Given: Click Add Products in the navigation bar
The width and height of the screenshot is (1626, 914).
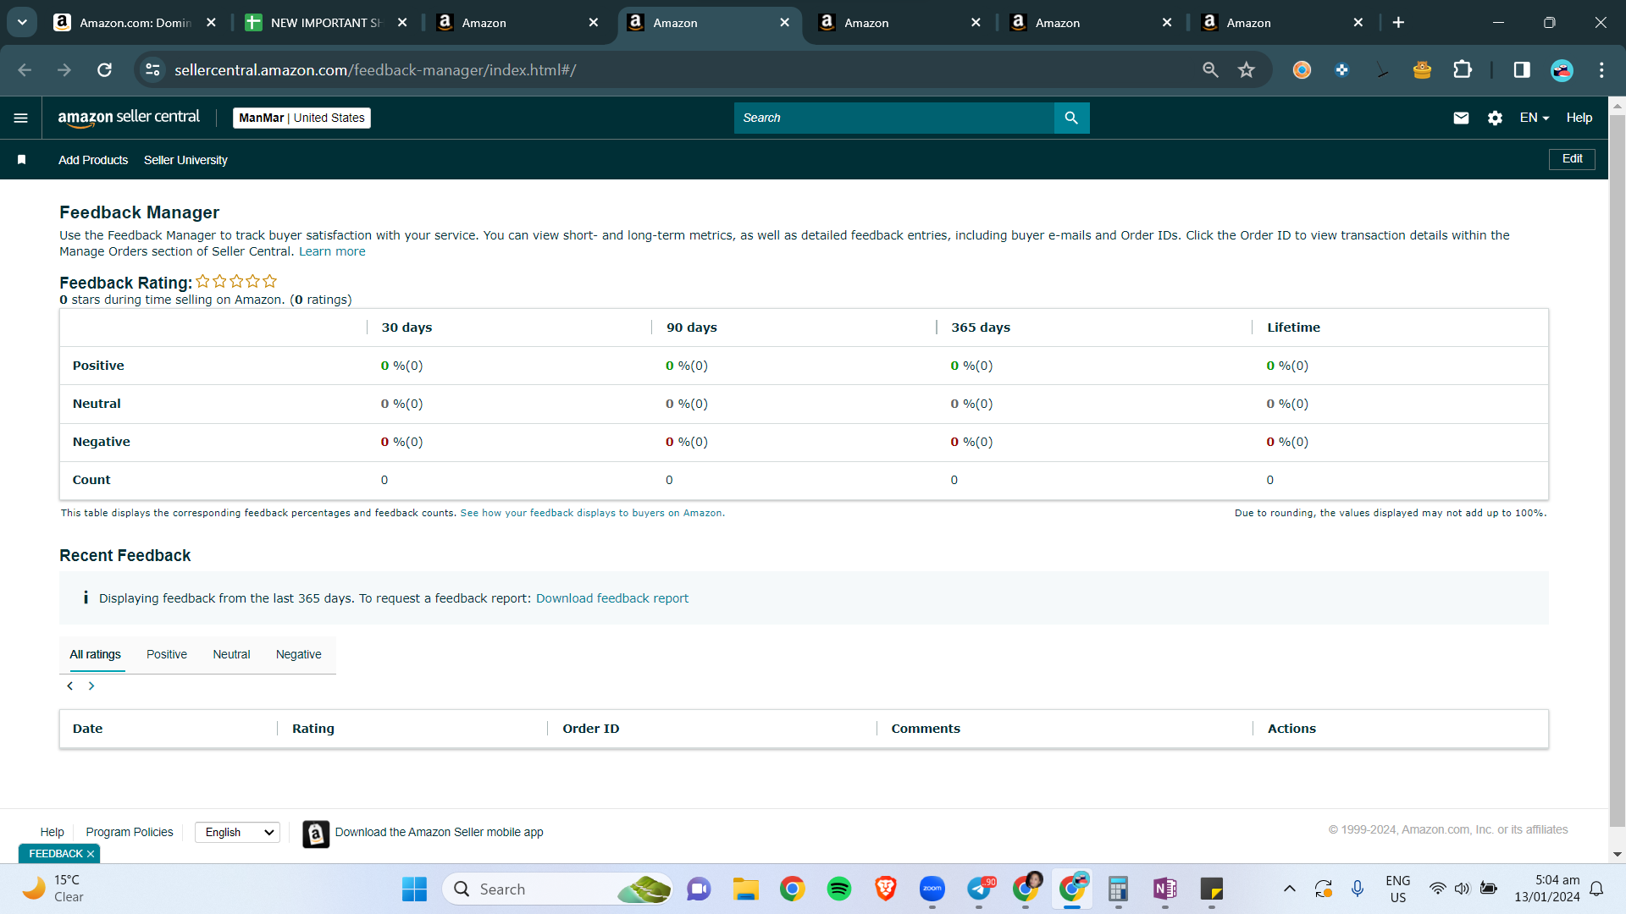Looking at the screenshot, I should click(93, 161).
